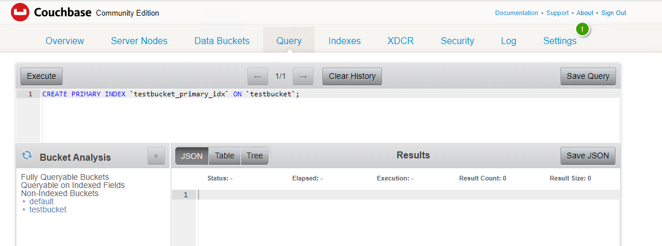This screenshot has height=246, width=662.
Task: Click the Sign Out link
Action: pyautogui.click(x=613, y=13)
